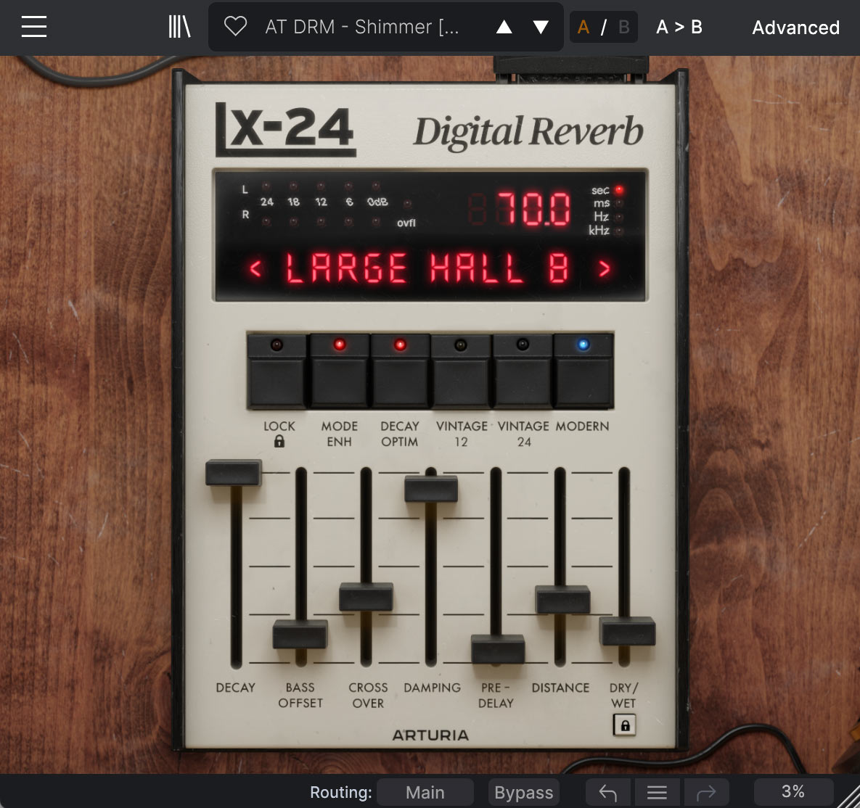Click the redo arrow

706,793
